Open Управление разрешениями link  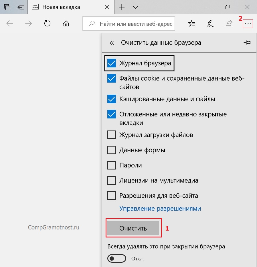[x=160, y=208]
